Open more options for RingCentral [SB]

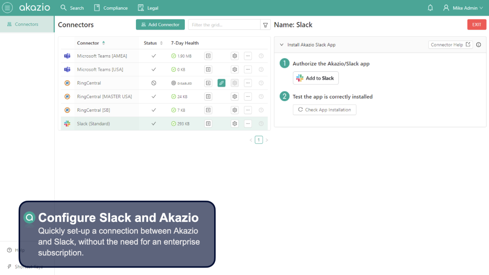pyautogui.click(x=248, y=110)
